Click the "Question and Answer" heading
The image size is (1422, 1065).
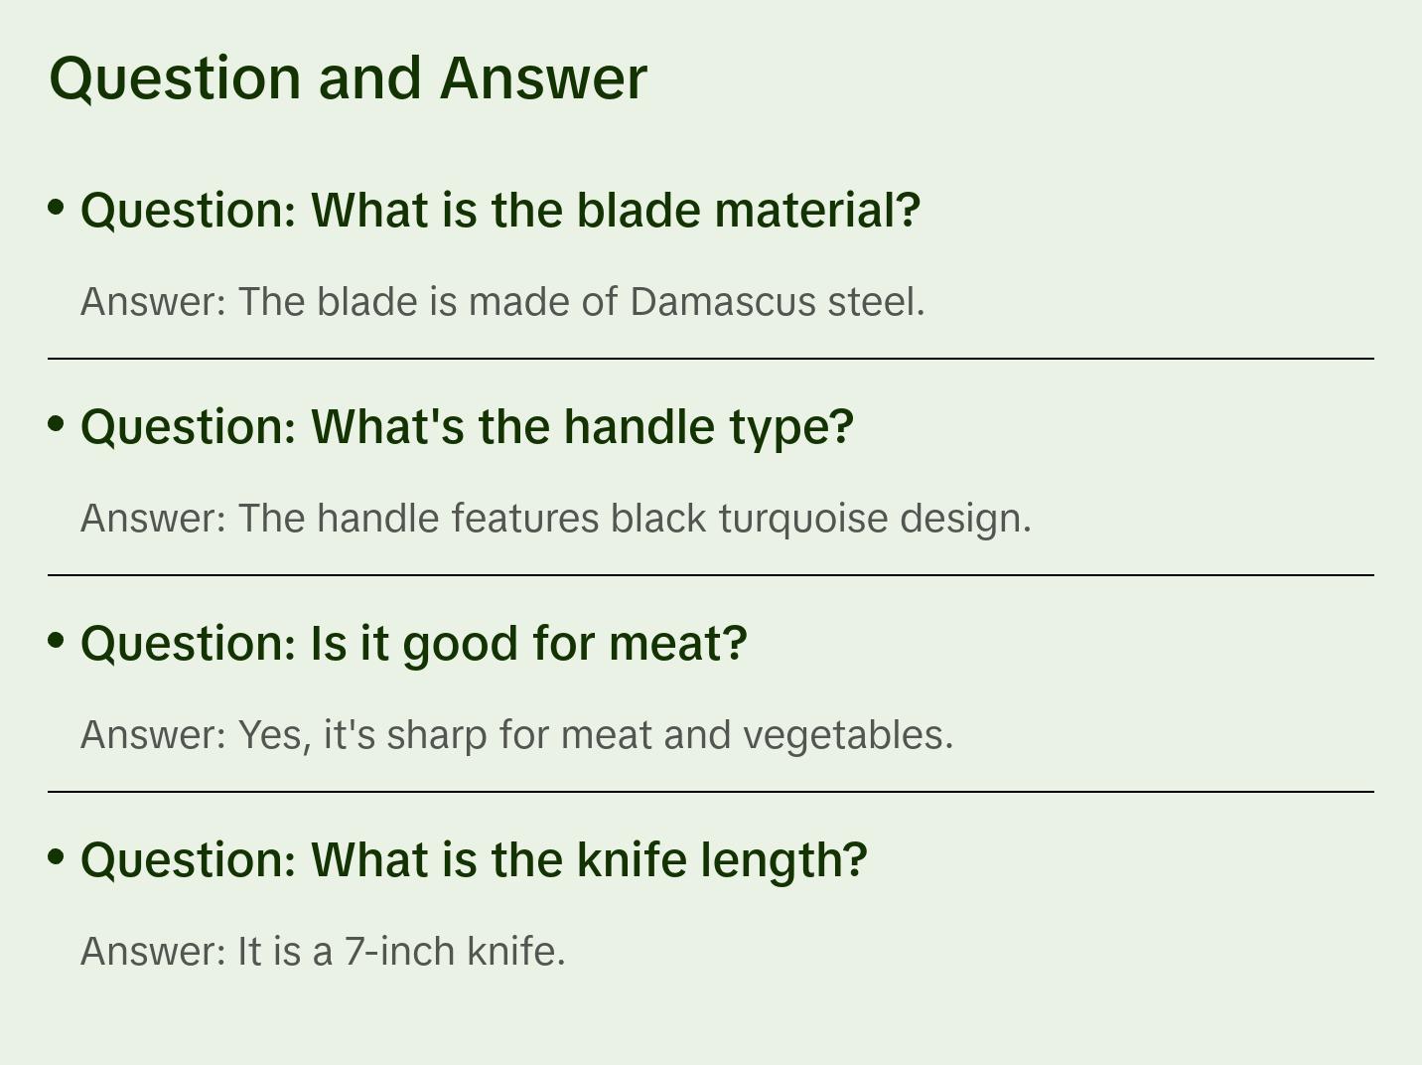pos(348,77)
